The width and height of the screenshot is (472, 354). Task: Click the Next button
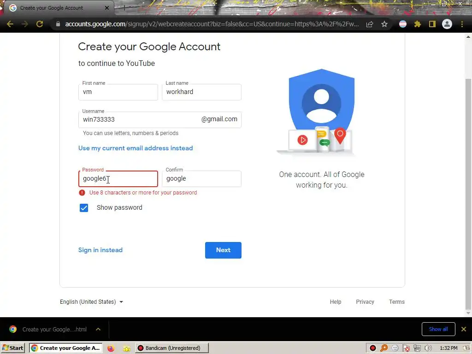[223, 250]
